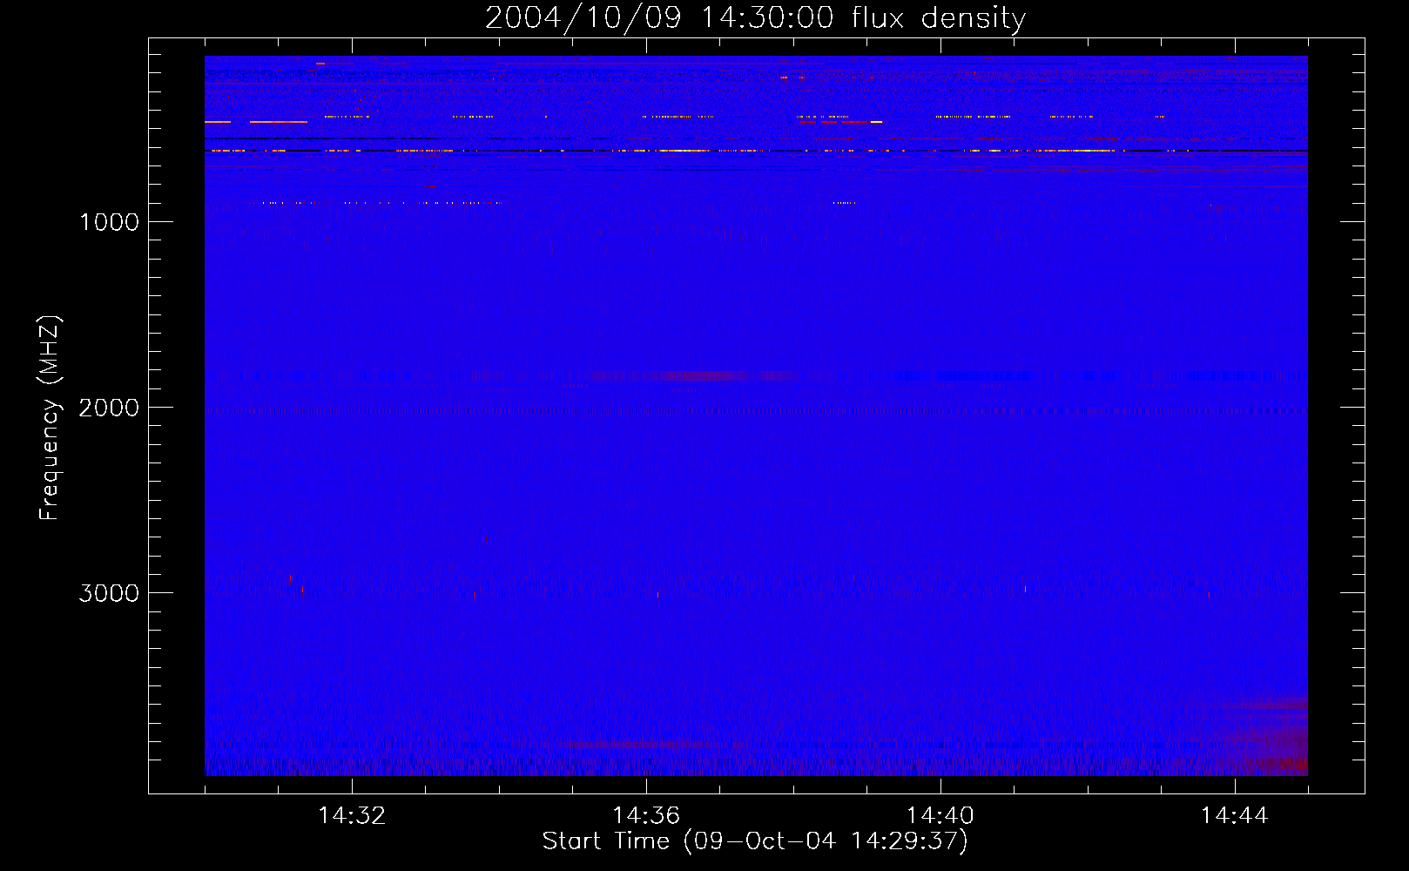Click the plot title '2004/10/09 14:30:00 flux density'

tap(755, 19)
